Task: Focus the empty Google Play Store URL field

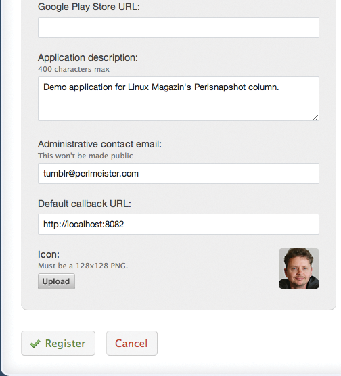Action: pyautogui.click(x=179, y=27)
